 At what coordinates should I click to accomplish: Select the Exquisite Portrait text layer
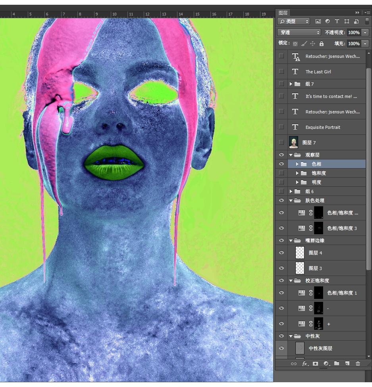point(326,127)
